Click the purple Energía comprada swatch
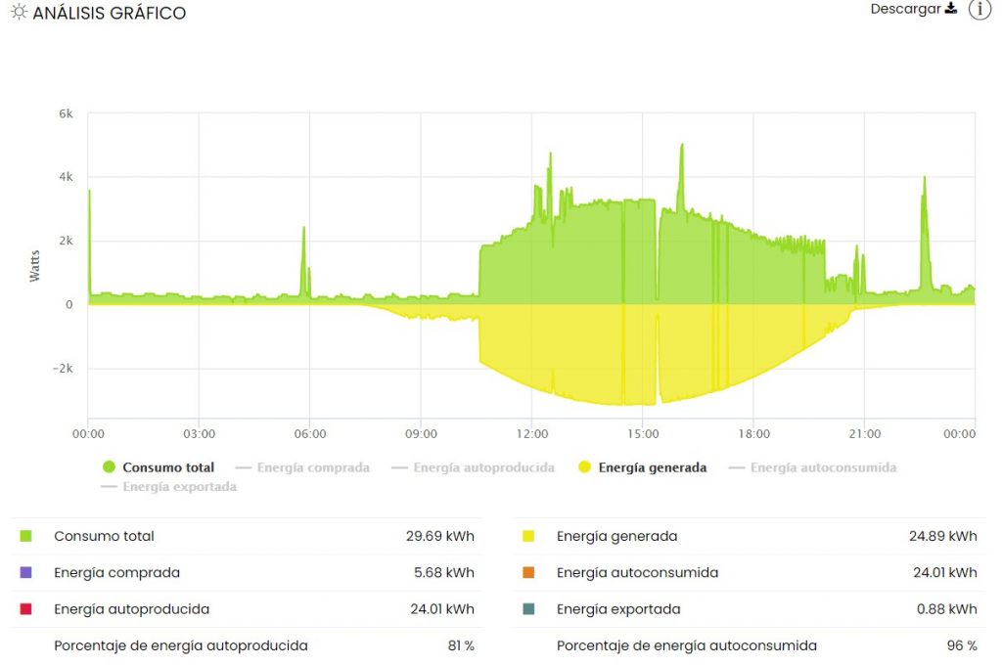This screenshot has height=666, width=1002. [x=26, y=572]
